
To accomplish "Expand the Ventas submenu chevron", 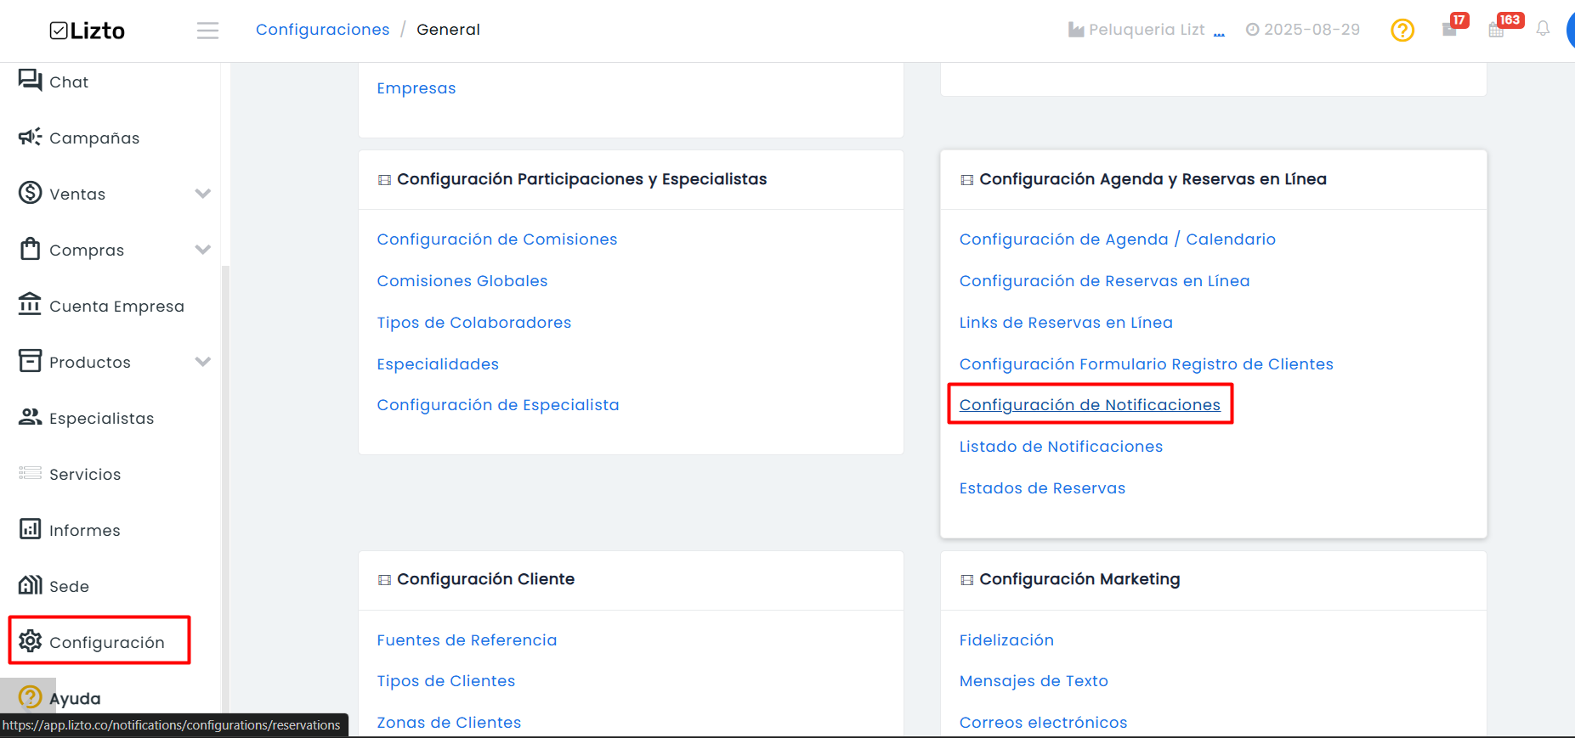I will [x=202, y=194].
